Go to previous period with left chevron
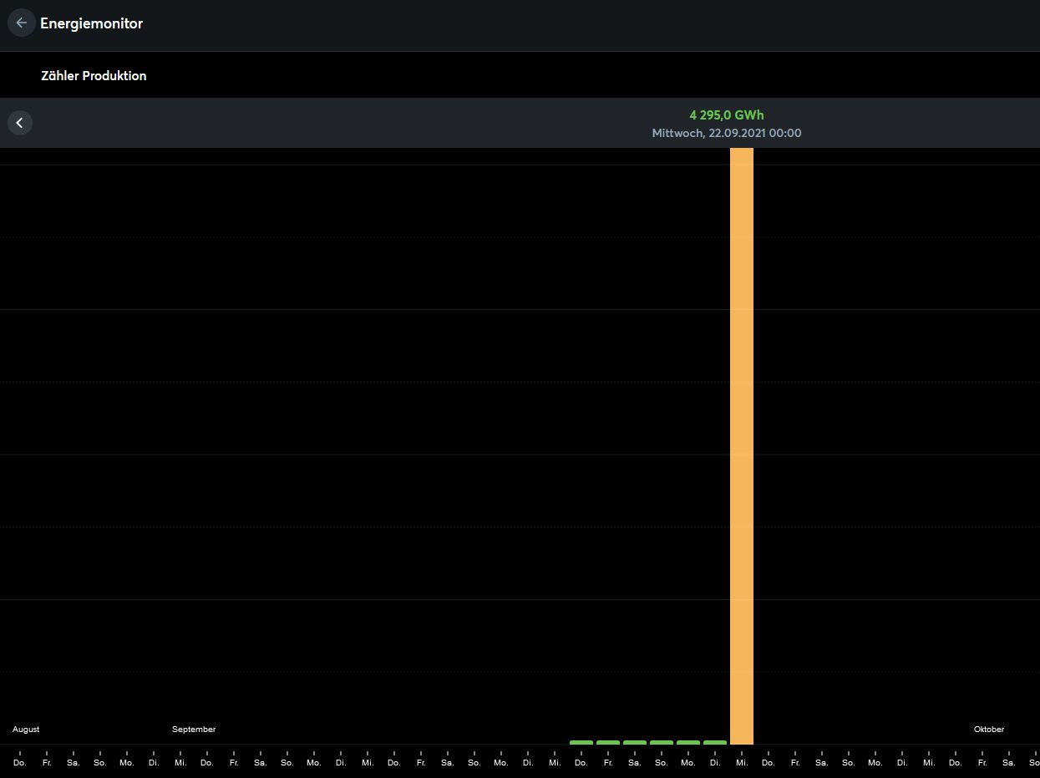The height and width of the screenshot is (778, 1040). 20,123
